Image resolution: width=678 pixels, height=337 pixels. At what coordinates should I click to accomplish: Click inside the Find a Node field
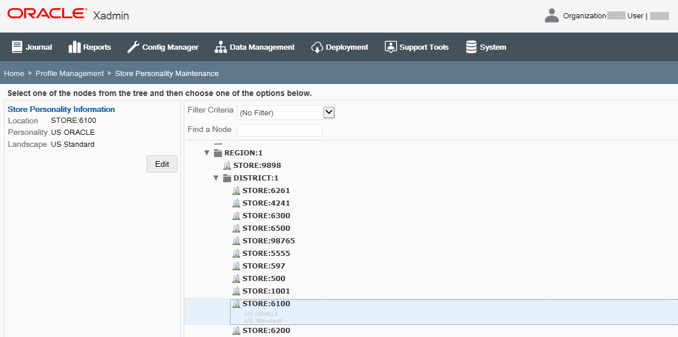280,130
